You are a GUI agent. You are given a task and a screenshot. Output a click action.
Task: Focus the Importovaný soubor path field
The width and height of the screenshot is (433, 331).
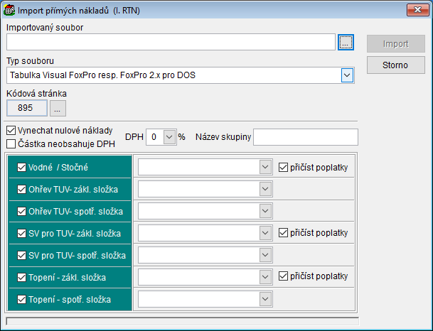pyautogui.click(x=170, y=43)
